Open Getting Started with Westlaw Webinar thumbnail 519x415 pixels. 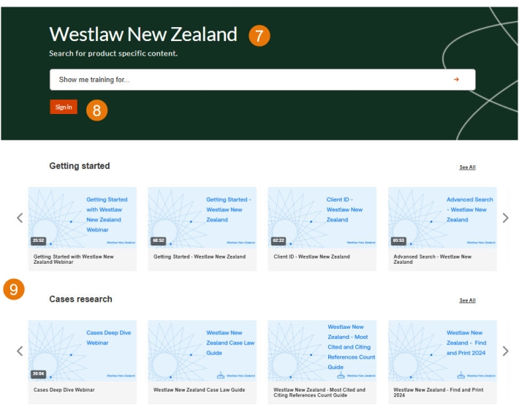coord(83,218)
